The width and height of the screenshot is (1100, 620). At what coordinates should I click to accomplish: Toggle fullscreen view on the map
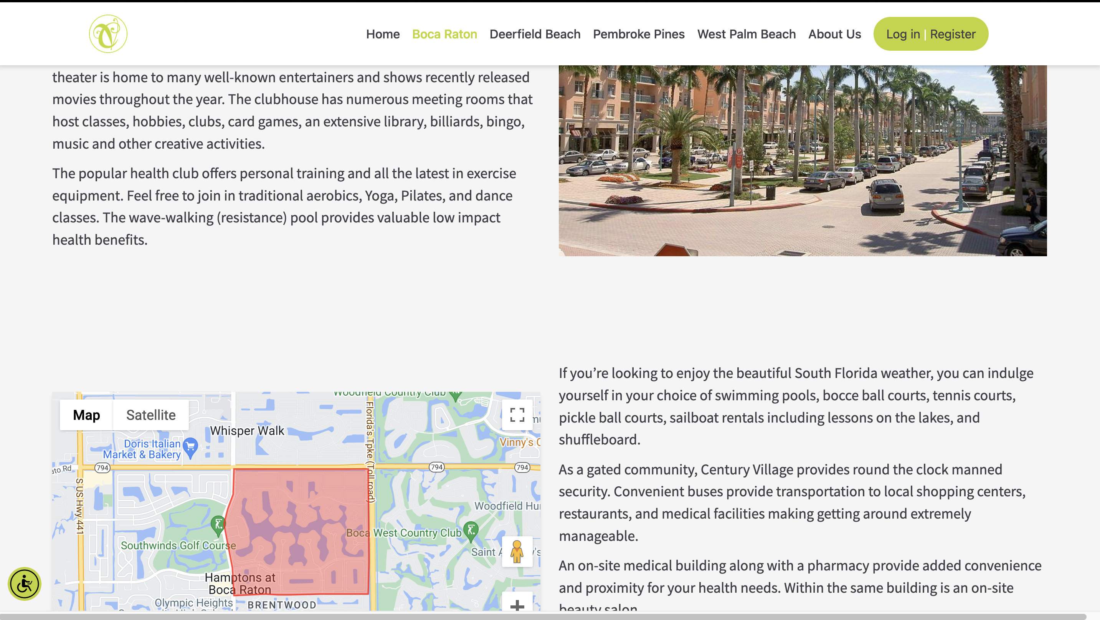517,414
